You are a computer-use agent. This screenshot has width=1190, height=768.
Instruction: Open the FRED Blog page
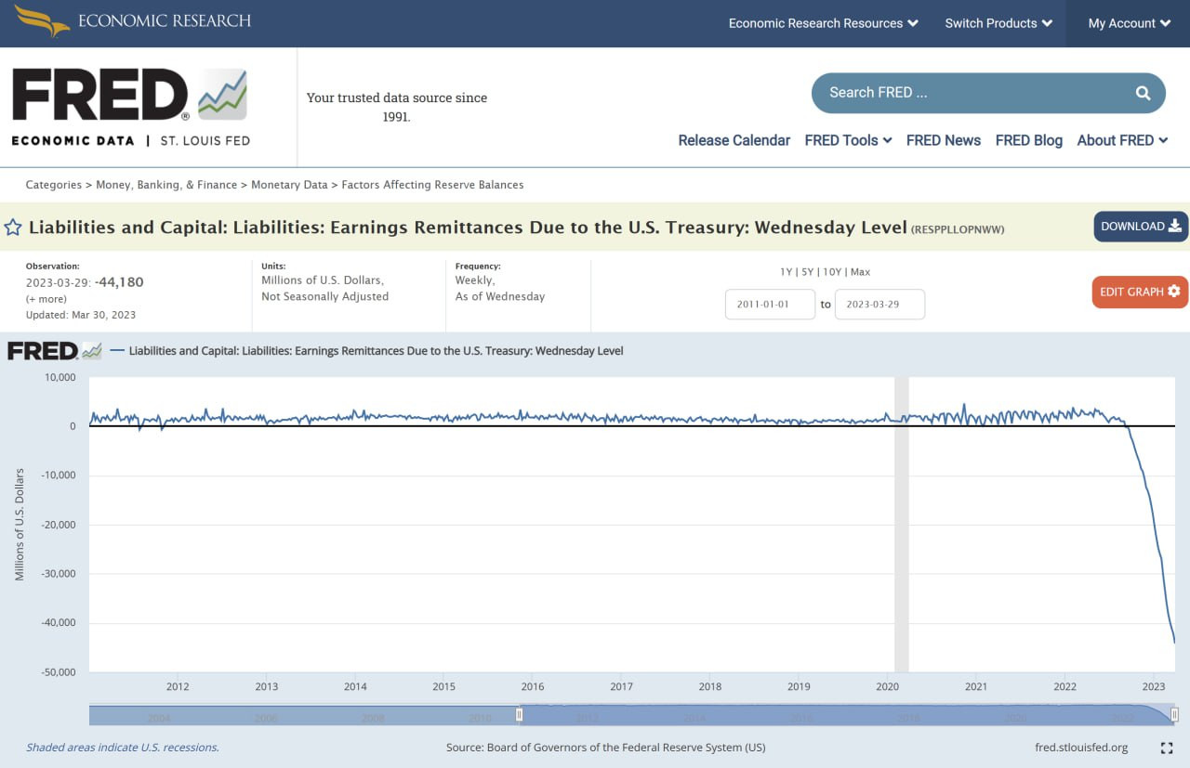[x=1028, y=140]
